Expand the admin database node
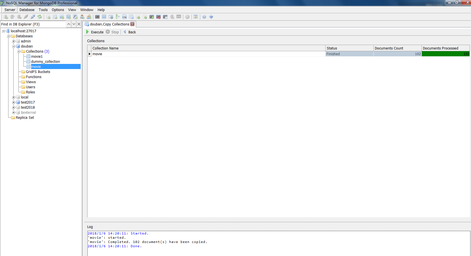Viewport: 471px width, 256px height. click(14, 41)
